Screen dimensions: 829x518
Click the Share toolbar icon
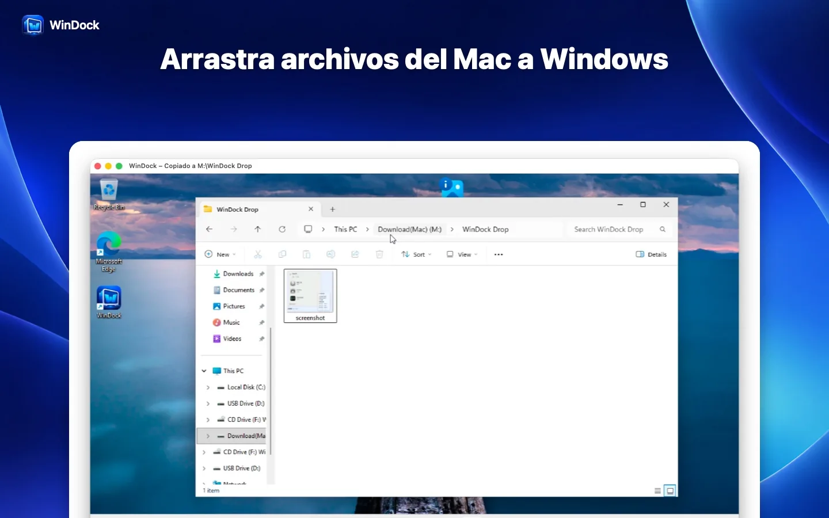[x=355, y=254]
